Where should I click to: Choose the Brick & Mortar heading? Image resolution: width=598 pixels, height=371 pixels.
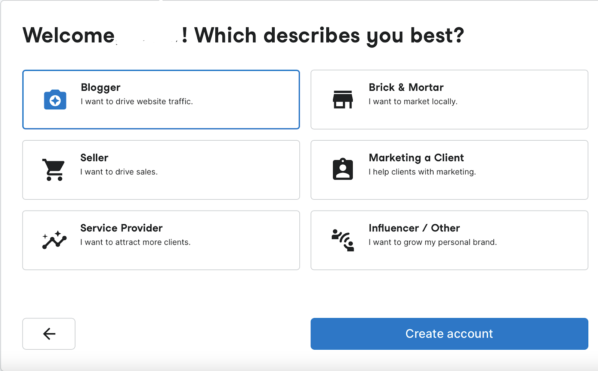(x=406, y=87)
